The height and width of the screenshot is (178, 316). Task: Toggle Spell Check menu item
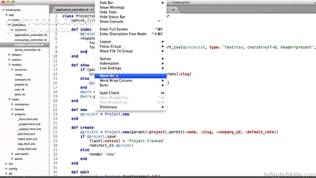130,93
